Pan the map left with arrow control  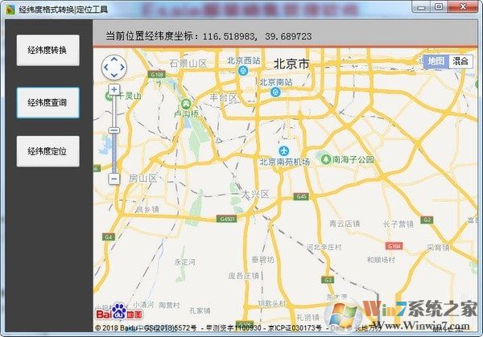(x=106, y=67)
